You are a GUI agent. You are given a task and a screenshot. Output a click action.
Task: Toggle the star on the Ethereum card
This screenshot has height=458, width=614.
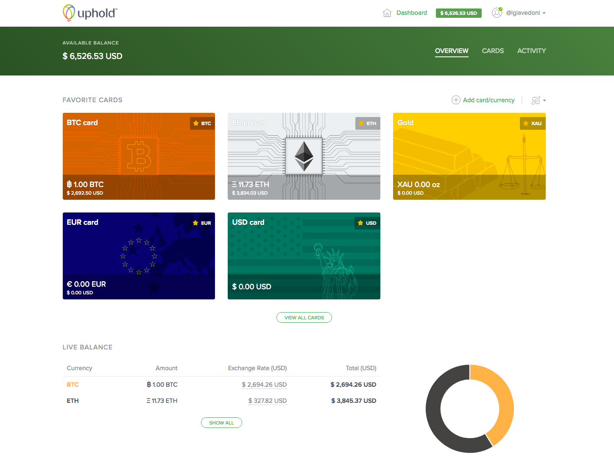point(361,123)
